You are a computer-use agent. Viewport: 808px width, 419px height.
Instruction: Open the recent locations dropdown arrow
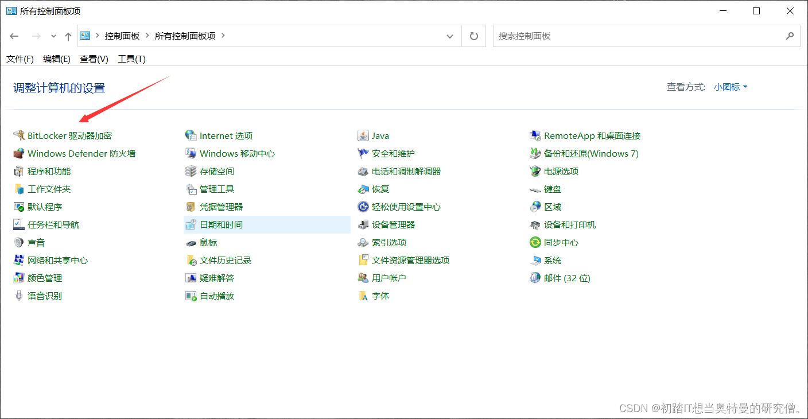point(53,36)
